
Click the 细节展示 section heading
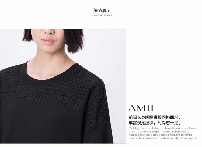coord(102,10)
